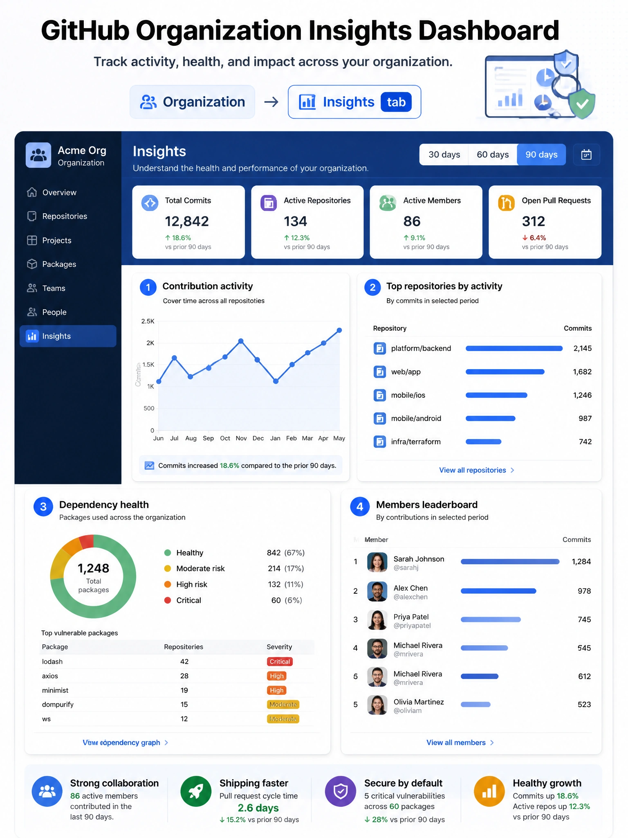Click the Insights tab button at the top
This screenshot has width=628, height=838.
pos(354,102)
